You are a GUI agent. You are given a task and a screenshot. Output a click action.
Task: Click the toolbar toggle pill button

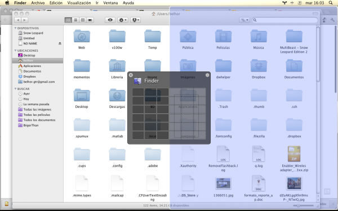click(315, 14)
